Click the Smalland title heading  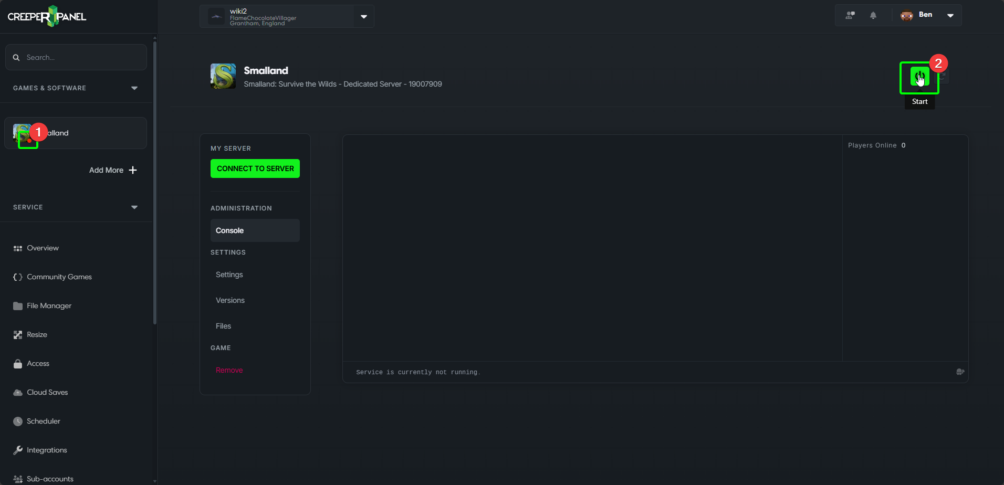(x=266, y=70)
